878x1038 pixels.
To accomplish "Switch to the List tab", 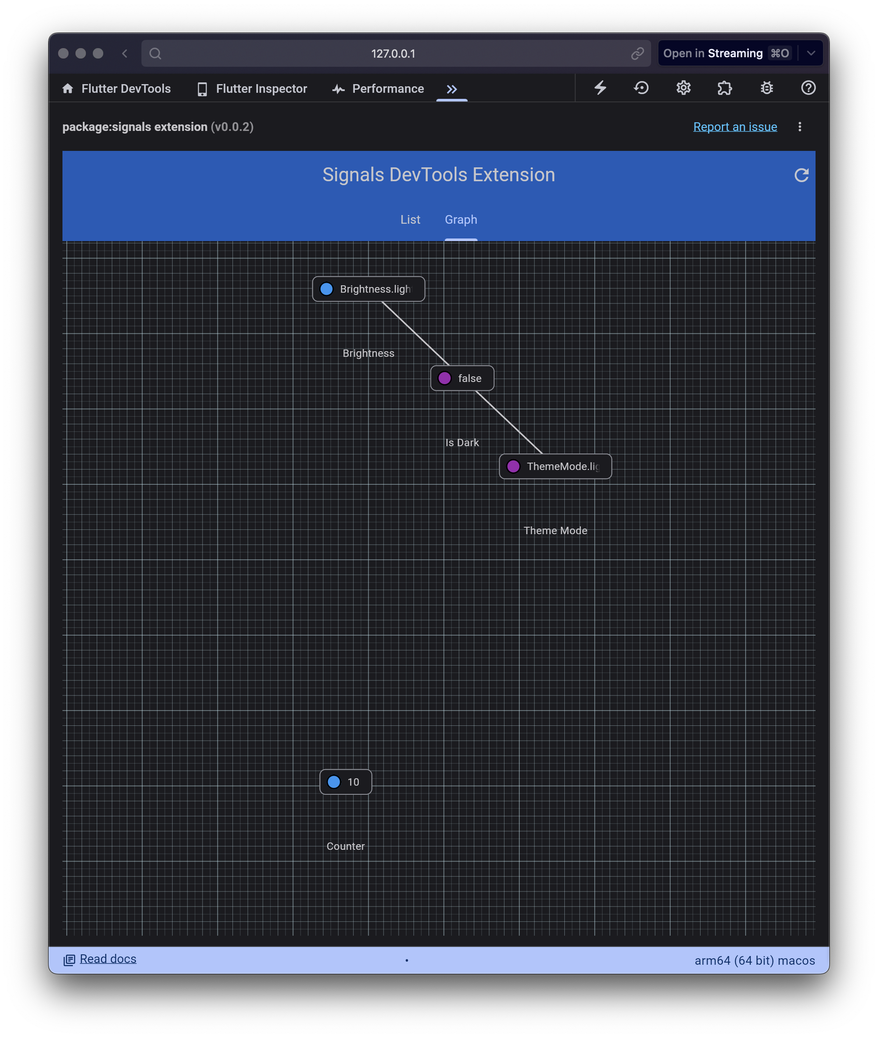I will coord(410,219).
